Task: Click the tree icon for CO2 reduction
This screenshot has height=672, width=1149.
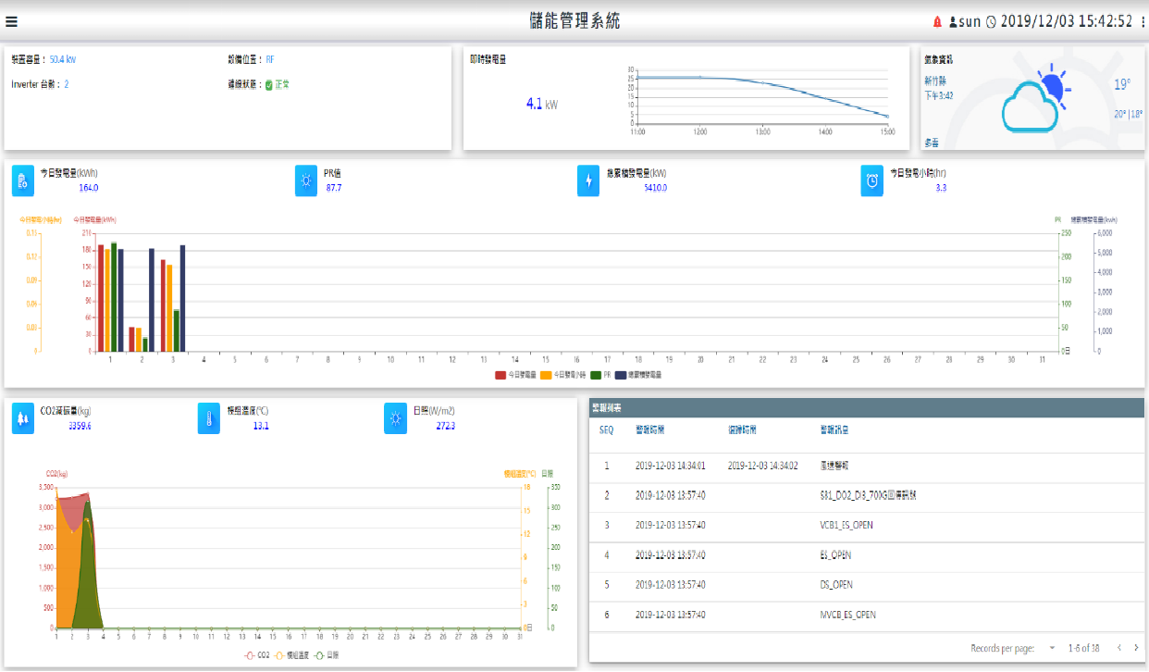Action: coord(23,418)
